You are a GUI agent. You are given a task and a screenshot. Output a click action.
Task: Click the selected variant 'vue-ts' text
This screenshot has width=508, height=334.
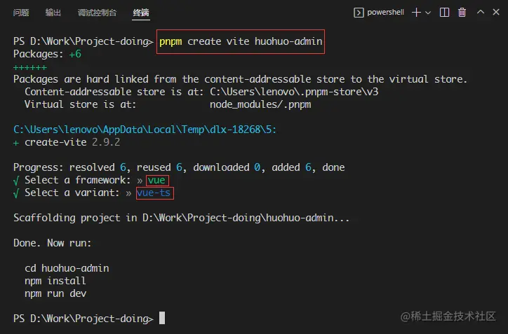(154, 193)
